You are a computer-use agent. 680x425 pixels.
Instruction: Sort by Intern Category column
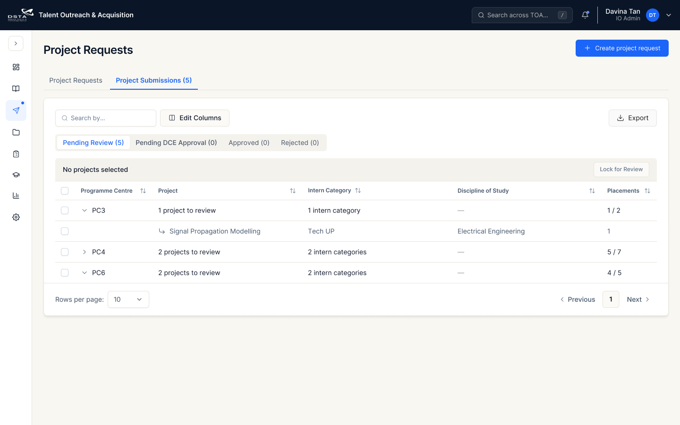click(x=358, y=190)
